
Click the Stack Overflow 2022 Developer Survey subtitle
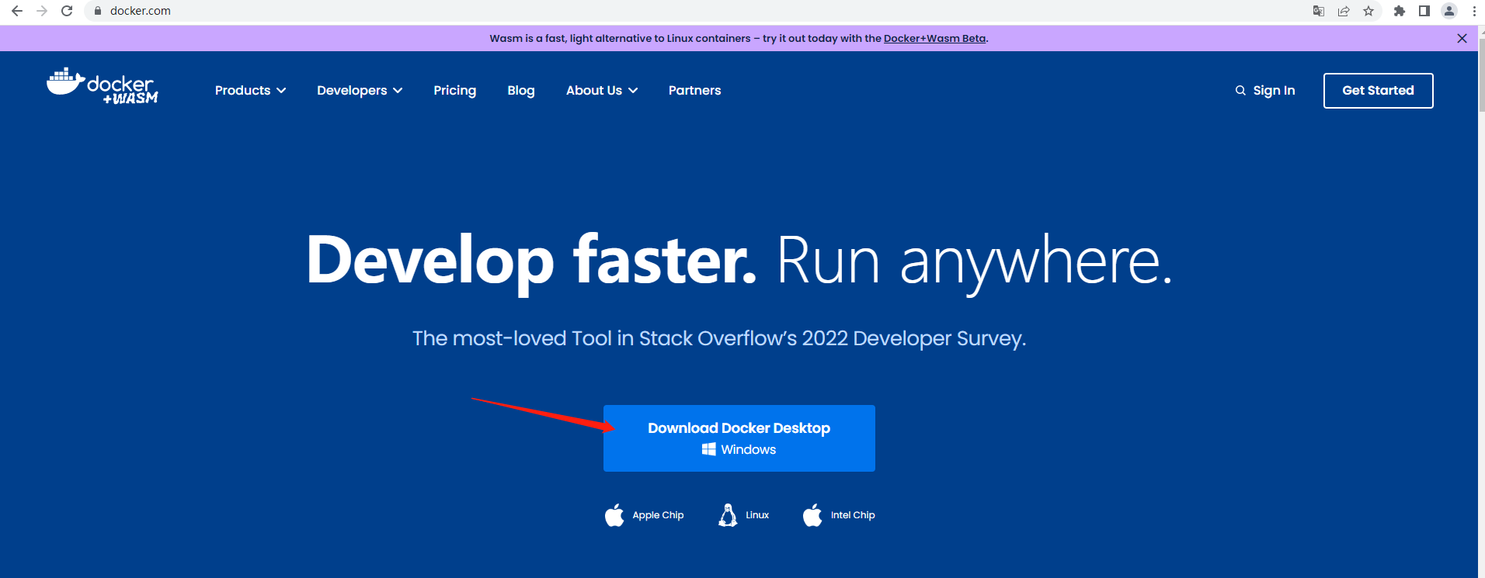coord(719,338)
